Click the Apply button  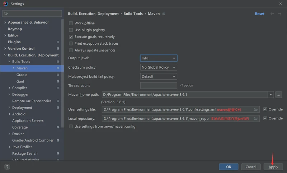pos(273,167)
